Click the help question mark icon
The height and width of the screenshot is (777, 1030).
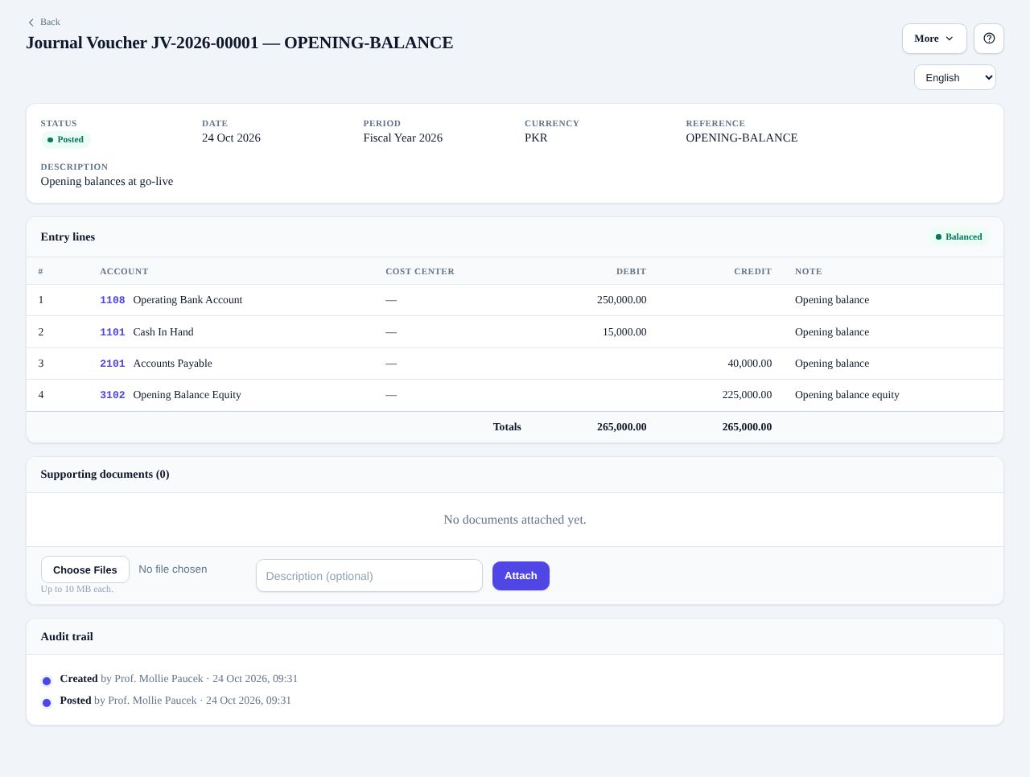pos(989,39)
